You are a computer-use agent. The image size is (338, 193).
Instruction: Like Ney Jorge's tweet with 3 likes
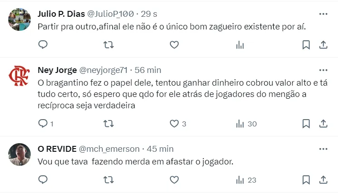point(174,124)
